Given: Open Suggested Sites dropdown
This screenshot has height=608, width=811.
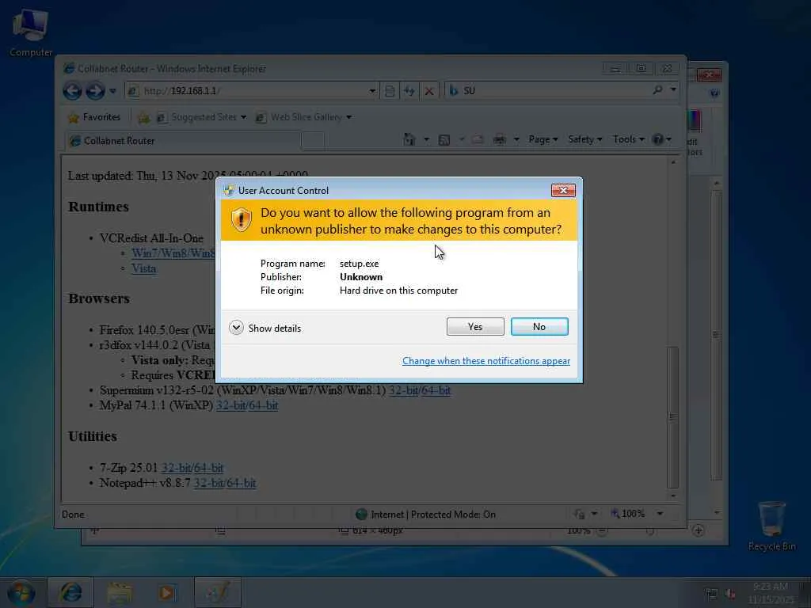Looking at the screenshot, I should coord(202,117).
